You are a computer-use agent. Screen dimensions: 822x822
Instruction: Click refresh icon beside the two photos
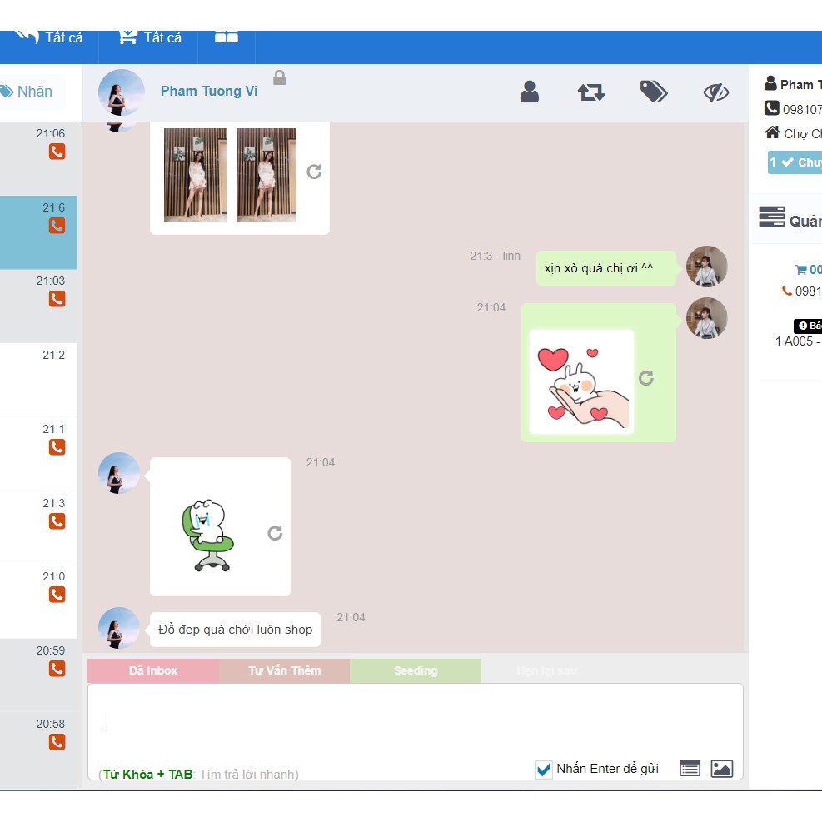pyautogui.click(x=314, y=172)
